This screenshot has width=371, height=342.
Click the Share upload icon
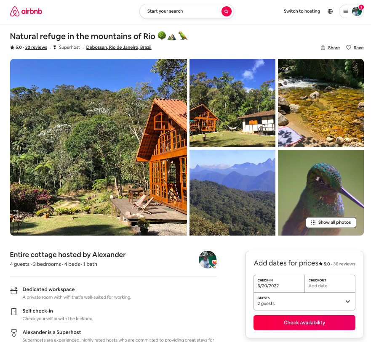click(323, 48)
